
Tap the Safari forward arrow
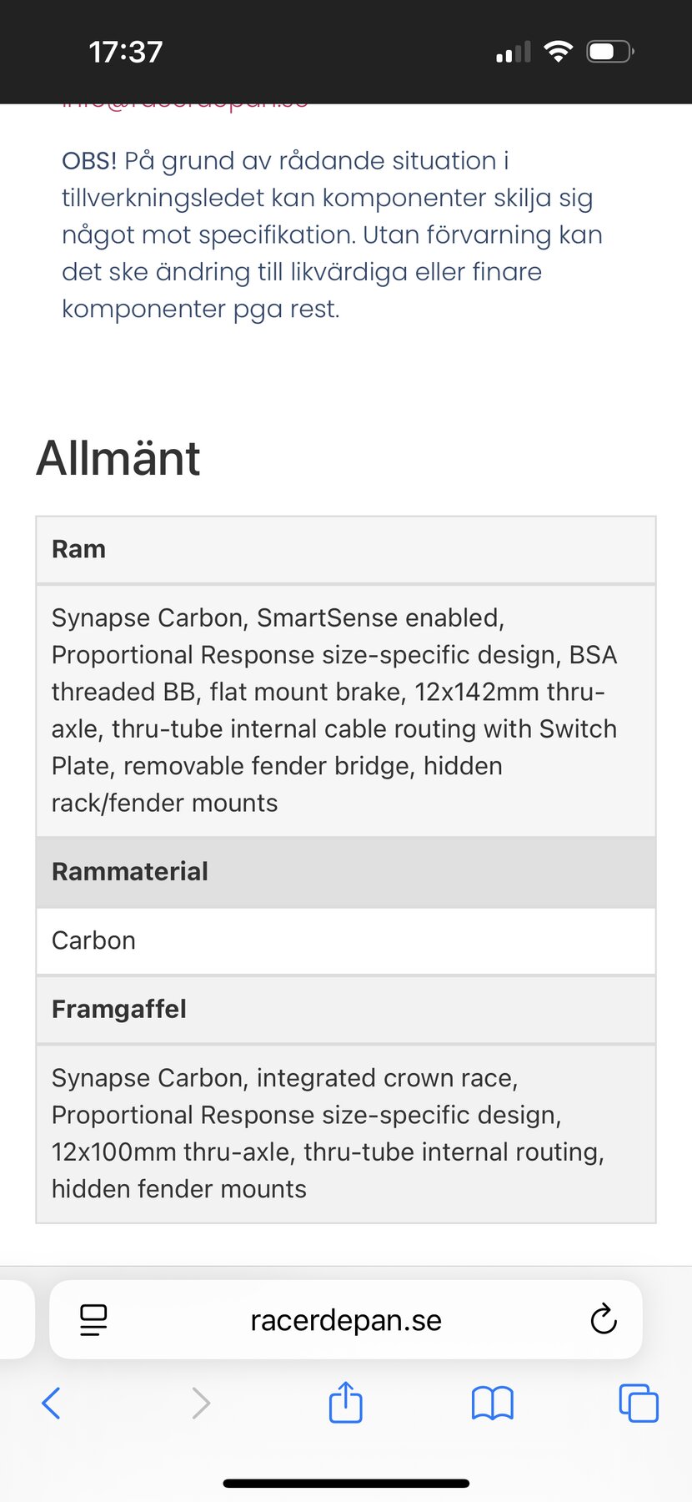(201, 1403)
